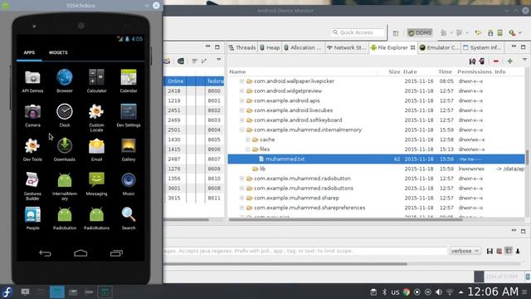
Task: Collapse the files folder
Action: pos(248,149)
